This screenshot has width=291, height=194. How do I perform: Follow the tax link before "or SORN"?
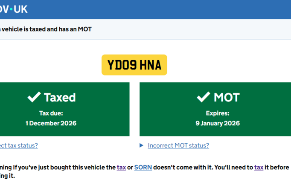(121, 167)
